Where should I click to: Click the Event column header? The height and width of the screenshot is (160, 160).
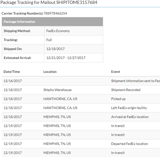pos(115,72)
